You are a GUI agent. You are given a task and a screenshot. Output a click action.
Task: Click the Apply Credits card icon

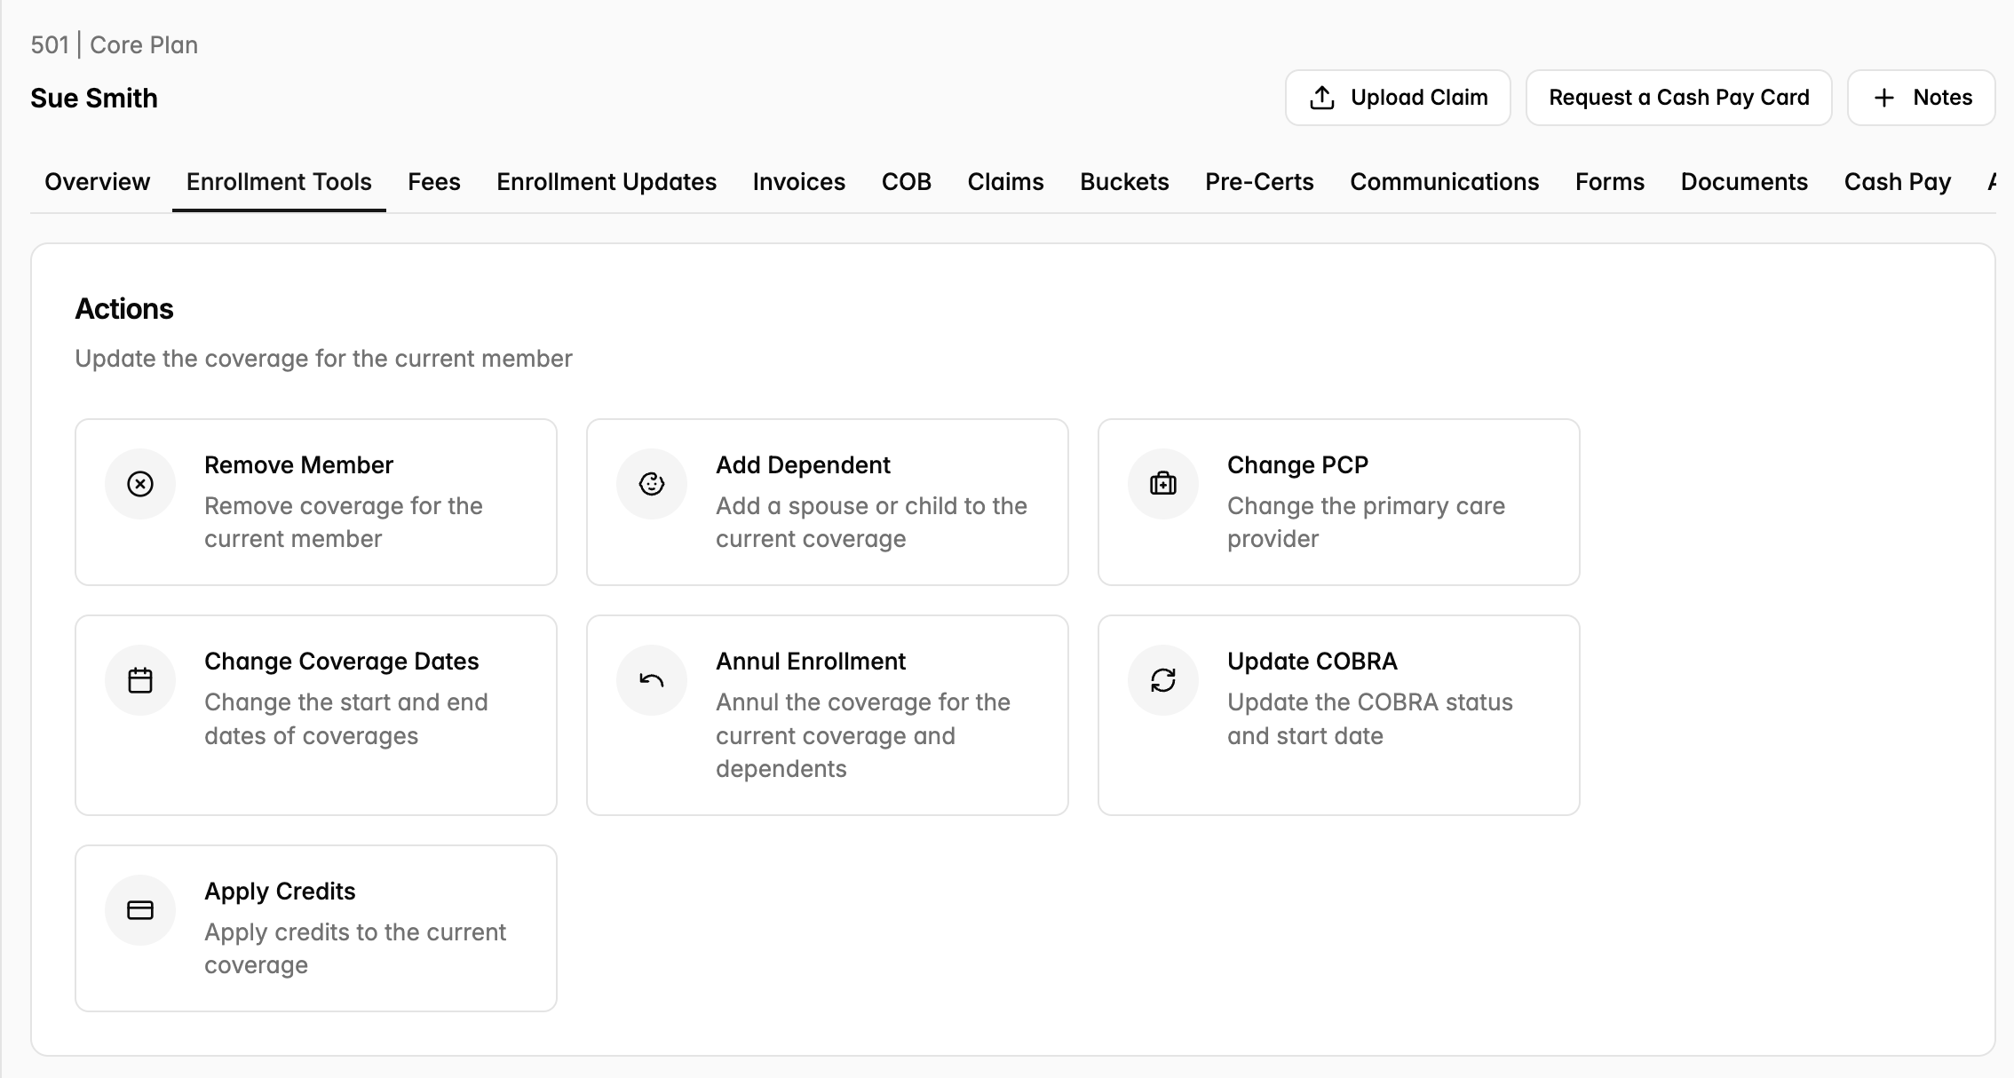140,910
